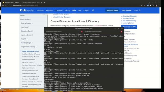Click the profile avatar in Chrome toolbar
The height and width of the screenshot is (92, 164).
click(156, 6)
